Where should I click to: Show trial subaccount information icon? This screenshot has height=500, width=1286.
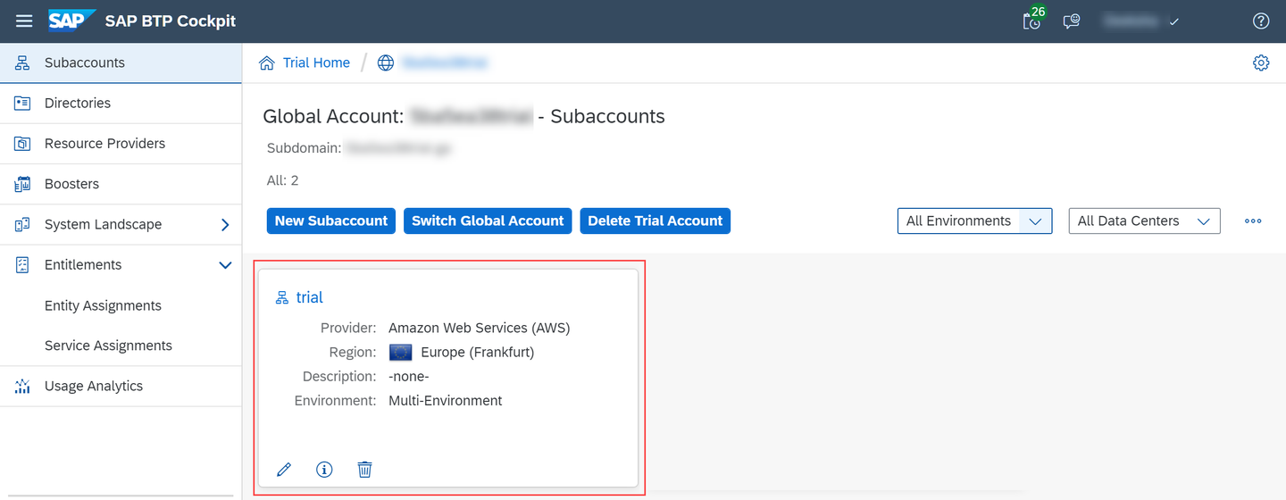(x=324, y=469)
